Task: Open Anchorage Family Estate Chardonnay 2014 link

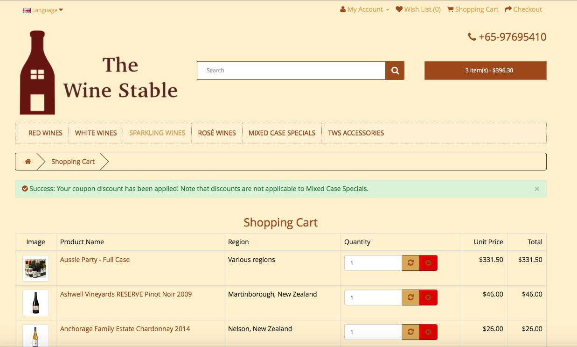Action: click(x=125, y=329)
